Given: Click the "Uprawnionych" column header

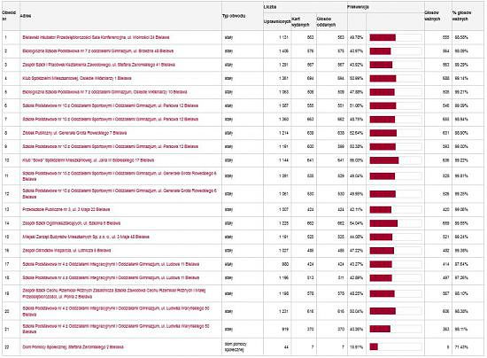Looking at the screenshot, I should pos(277,22).
